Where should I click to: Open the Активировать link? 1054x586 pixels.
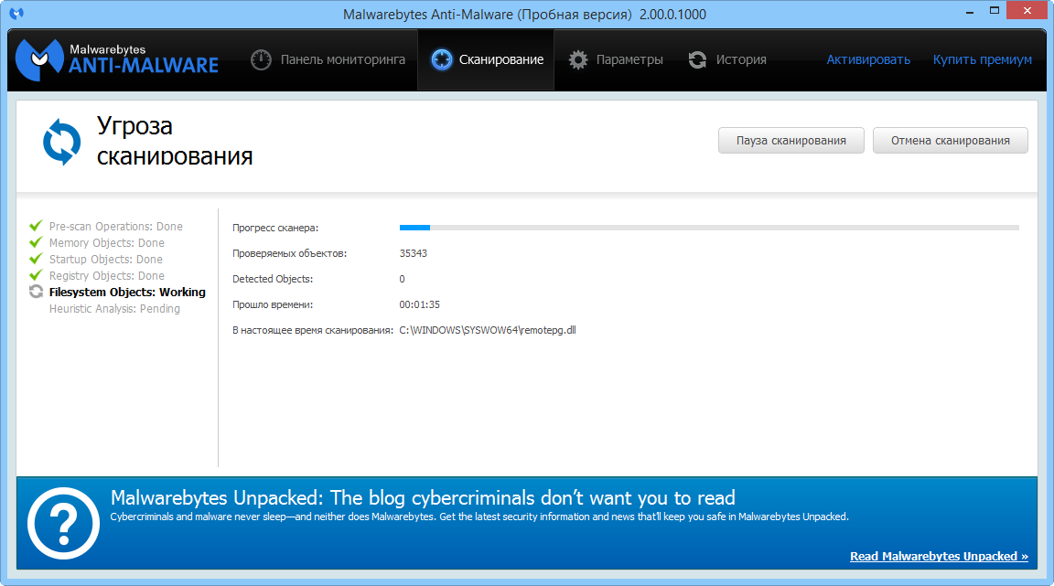867,59
